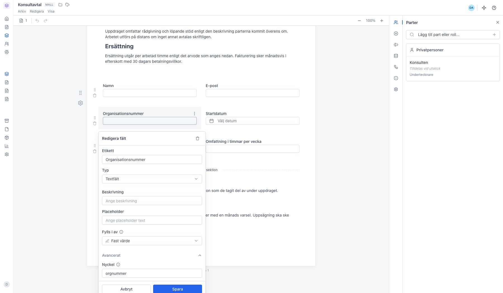Viewport: 503px width, 293px height.
Task: Open the Redigera menu
Action: pos(37,11)
